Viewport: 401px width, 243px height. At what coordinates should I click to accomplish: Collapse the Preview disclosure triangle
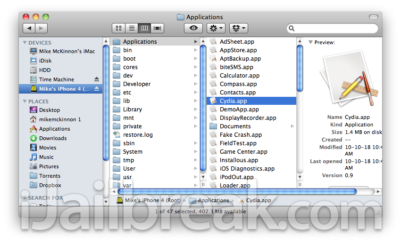(x=310, y=42)
